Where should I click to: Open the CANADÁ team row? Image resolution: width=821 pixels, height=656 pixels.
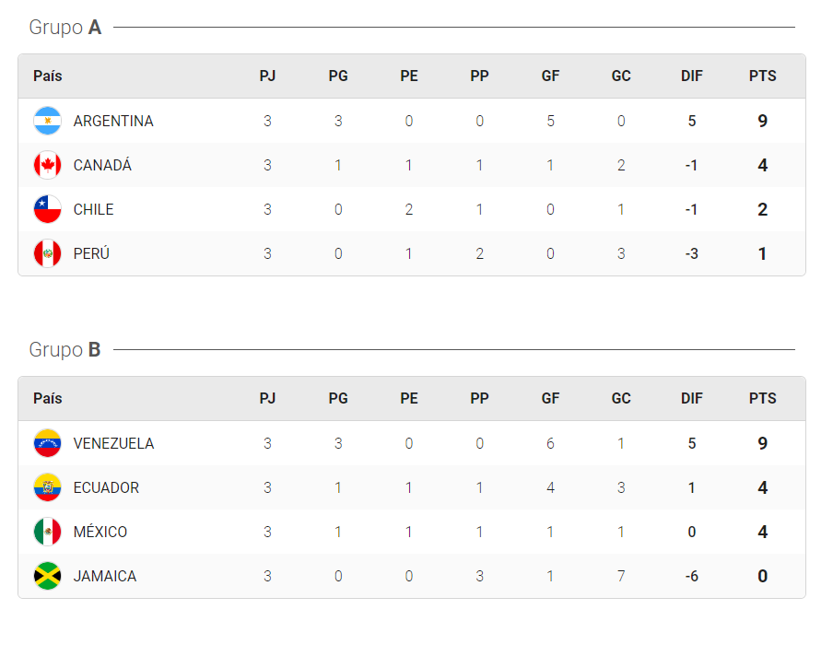pyautogui.click(x=412, y=165)
